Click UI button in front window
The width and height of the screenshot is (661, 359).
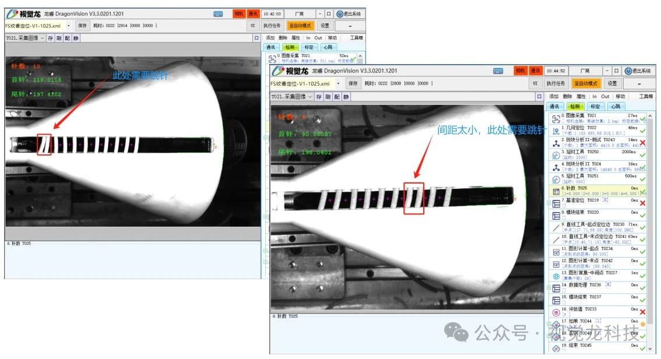click(535, 83)
